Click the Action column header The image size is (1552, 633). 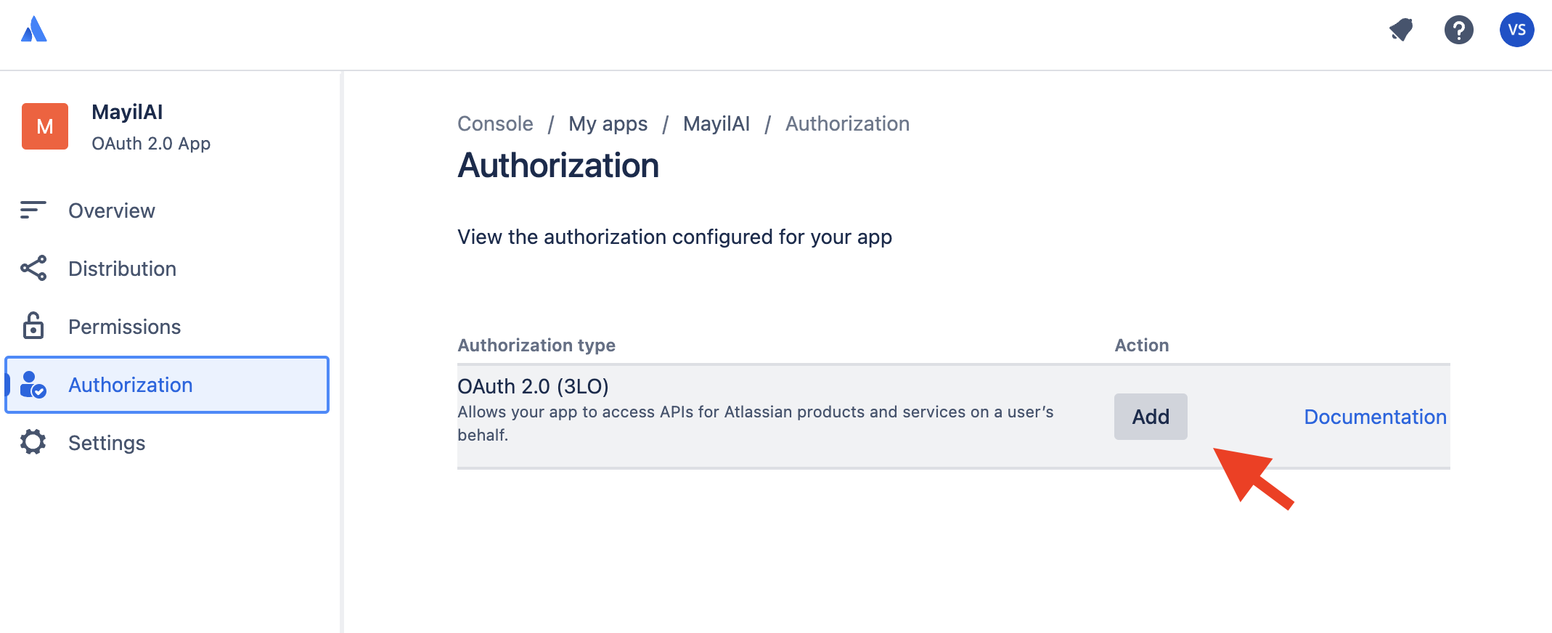[1142, 346]
